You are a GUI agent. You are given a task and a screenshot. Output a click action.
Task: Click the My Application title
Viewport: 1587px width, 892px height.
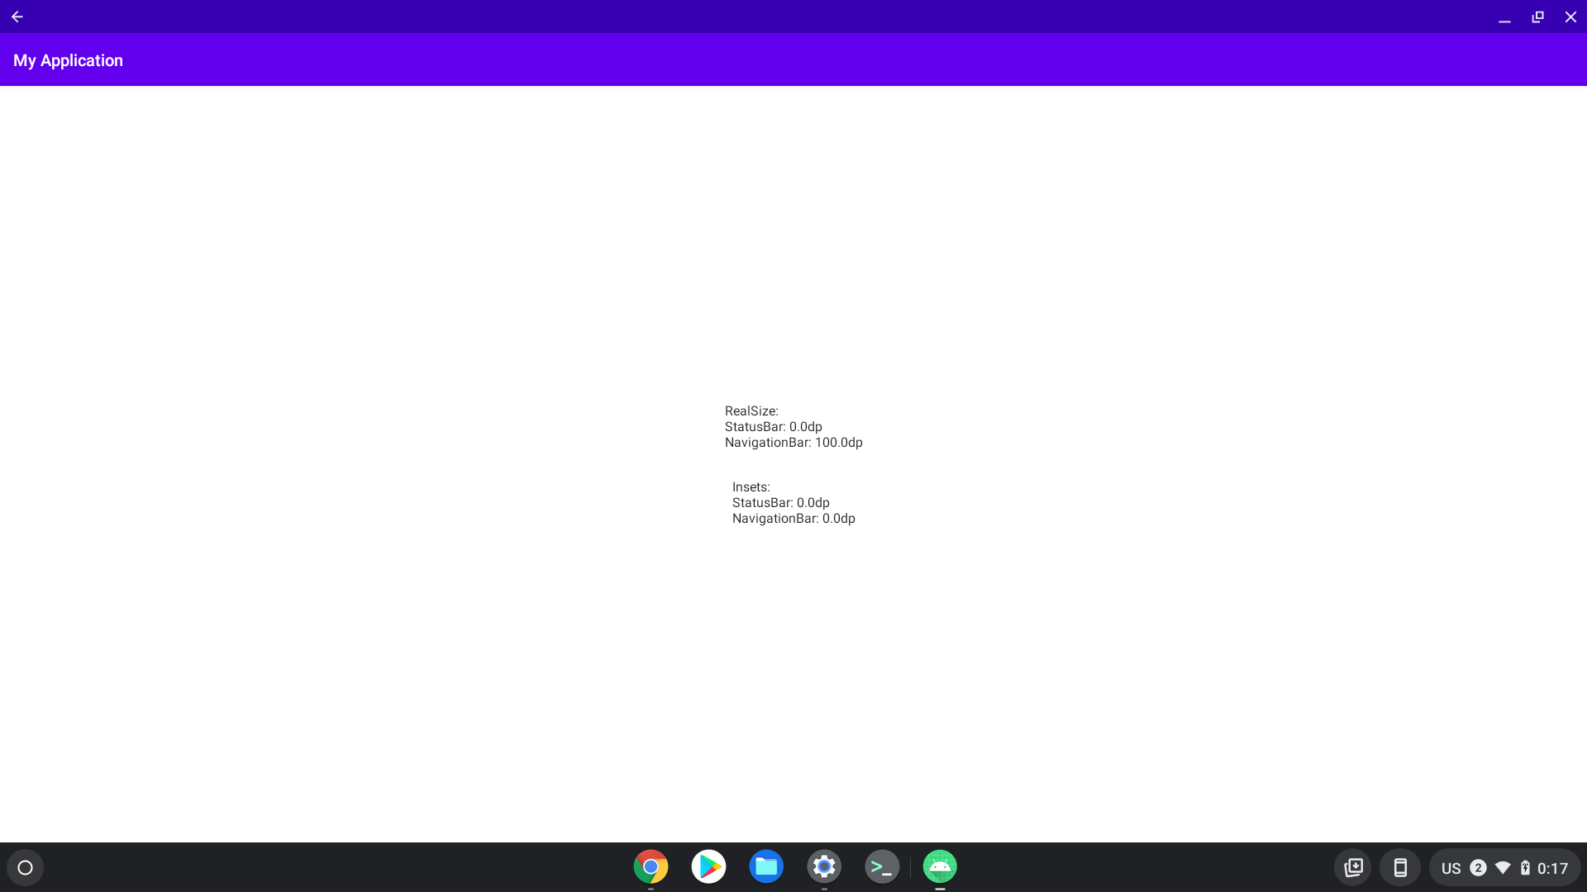click(x=68, y=60)
